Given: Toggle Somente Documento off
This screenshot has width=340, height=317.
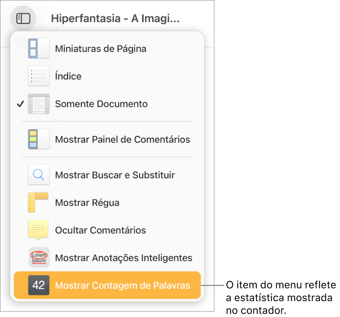Looking at the screenshot, I should [101, 104].
